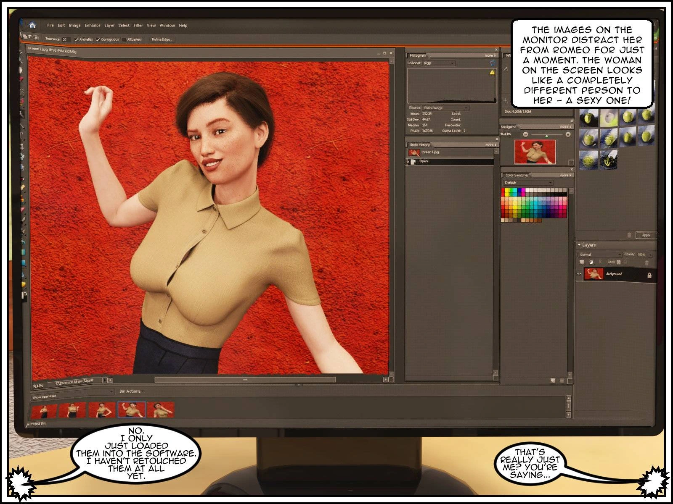
Task: Uncheck the Contiguous option
Action: point(98,39)
